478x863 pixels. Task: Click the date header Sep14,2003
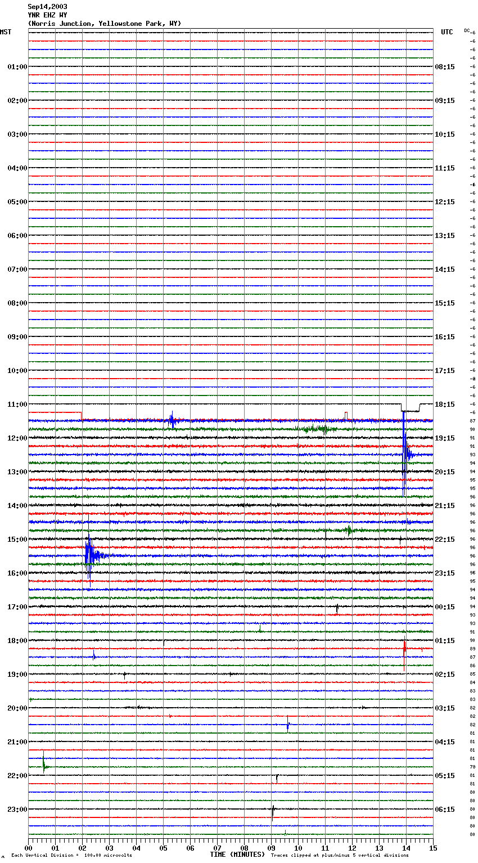[47, 7]
